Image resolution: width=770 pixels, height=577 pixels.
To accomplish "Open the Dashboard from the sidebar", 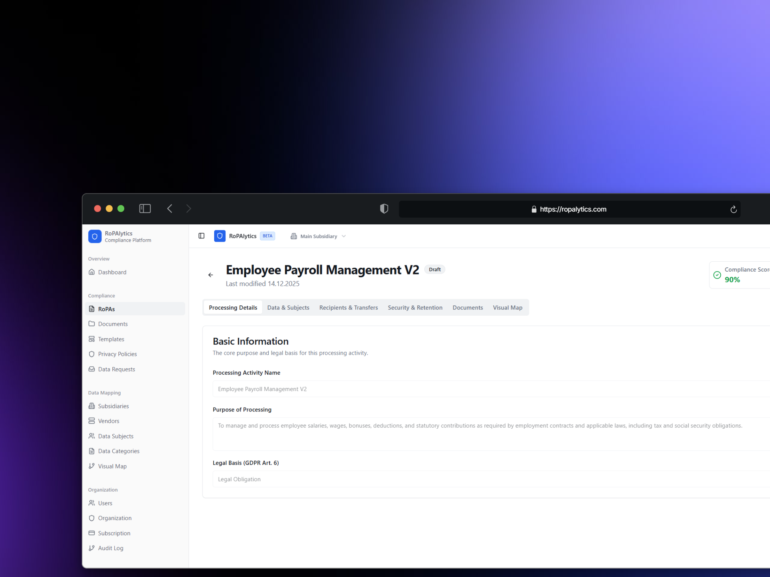I will click(x=112, y=272).
